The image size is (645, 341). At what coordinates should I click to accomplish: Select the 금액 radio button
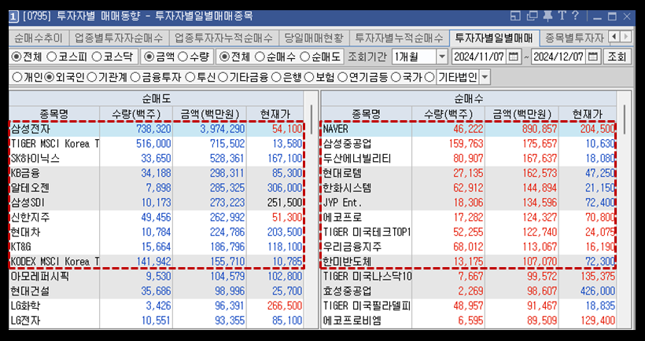click(148, 57)
